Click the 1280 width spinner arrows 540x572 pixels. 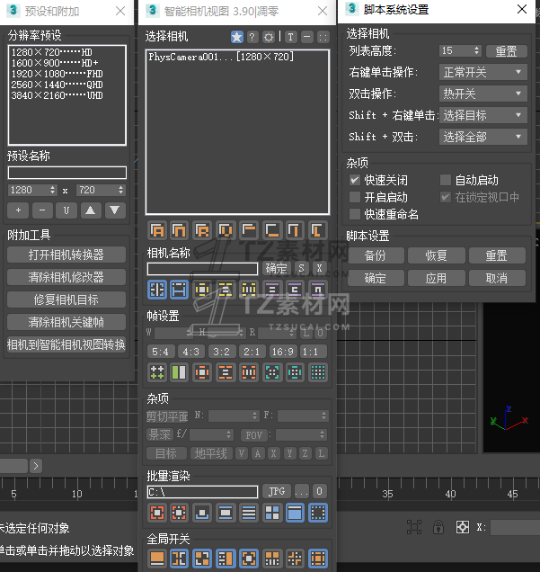coord(52,190)
